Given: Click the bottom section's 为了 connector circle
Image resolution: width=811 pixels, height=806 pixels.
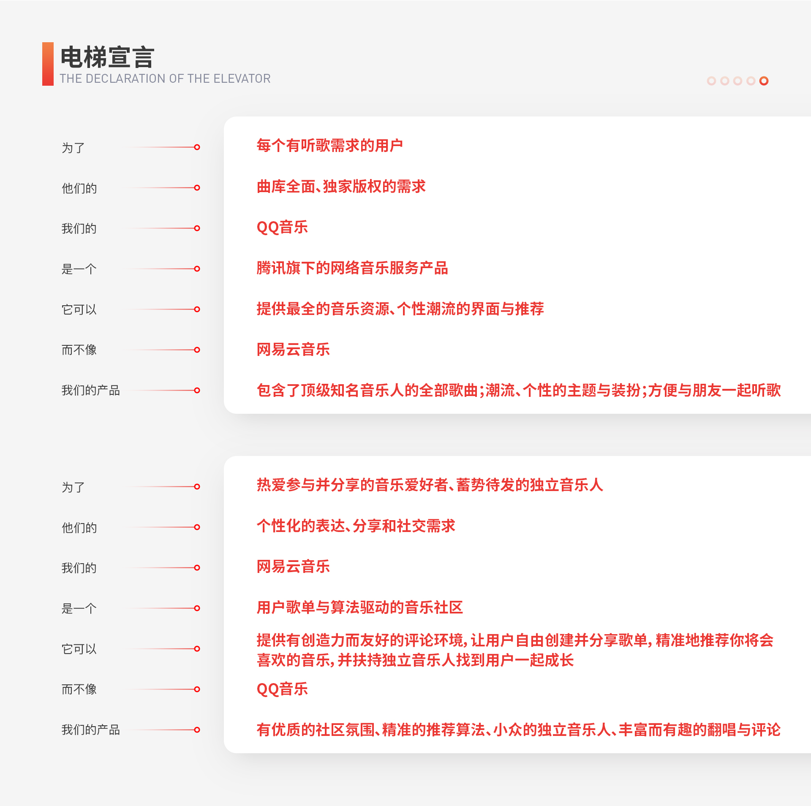Looking at the screenshot, I should (197, 486).
